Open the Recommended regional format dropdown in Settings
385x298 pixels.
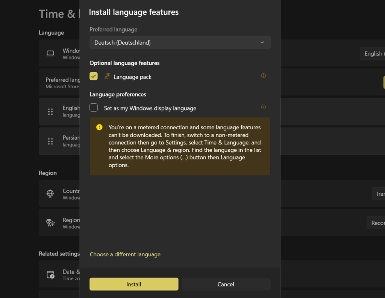pos(376,223)
